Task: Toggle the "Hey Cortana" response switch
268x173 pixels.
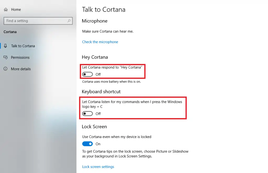Action: [87, 74]
